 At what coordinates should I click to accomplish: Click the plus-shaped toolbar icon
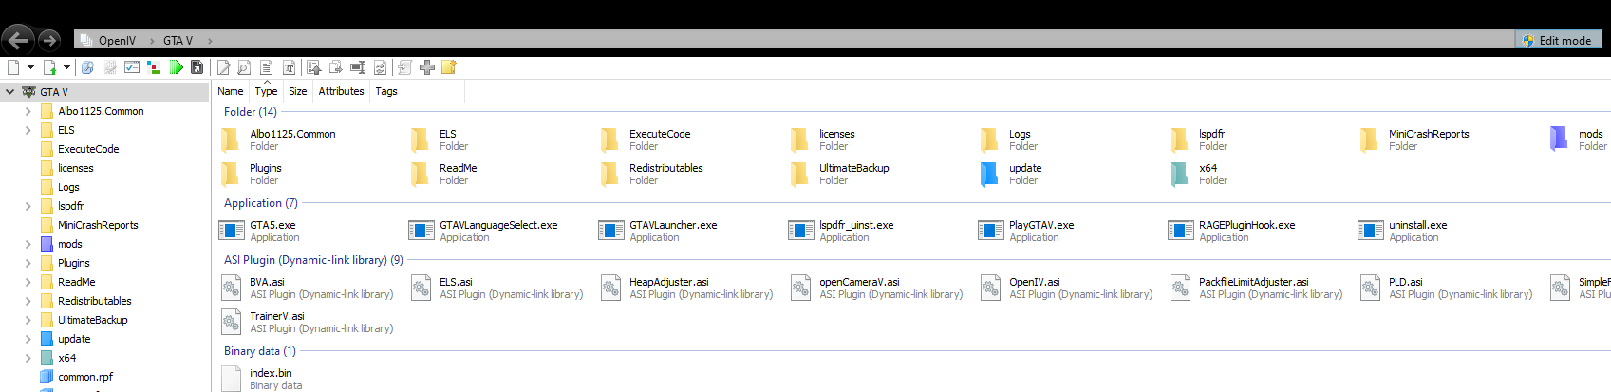coord(427,67)
